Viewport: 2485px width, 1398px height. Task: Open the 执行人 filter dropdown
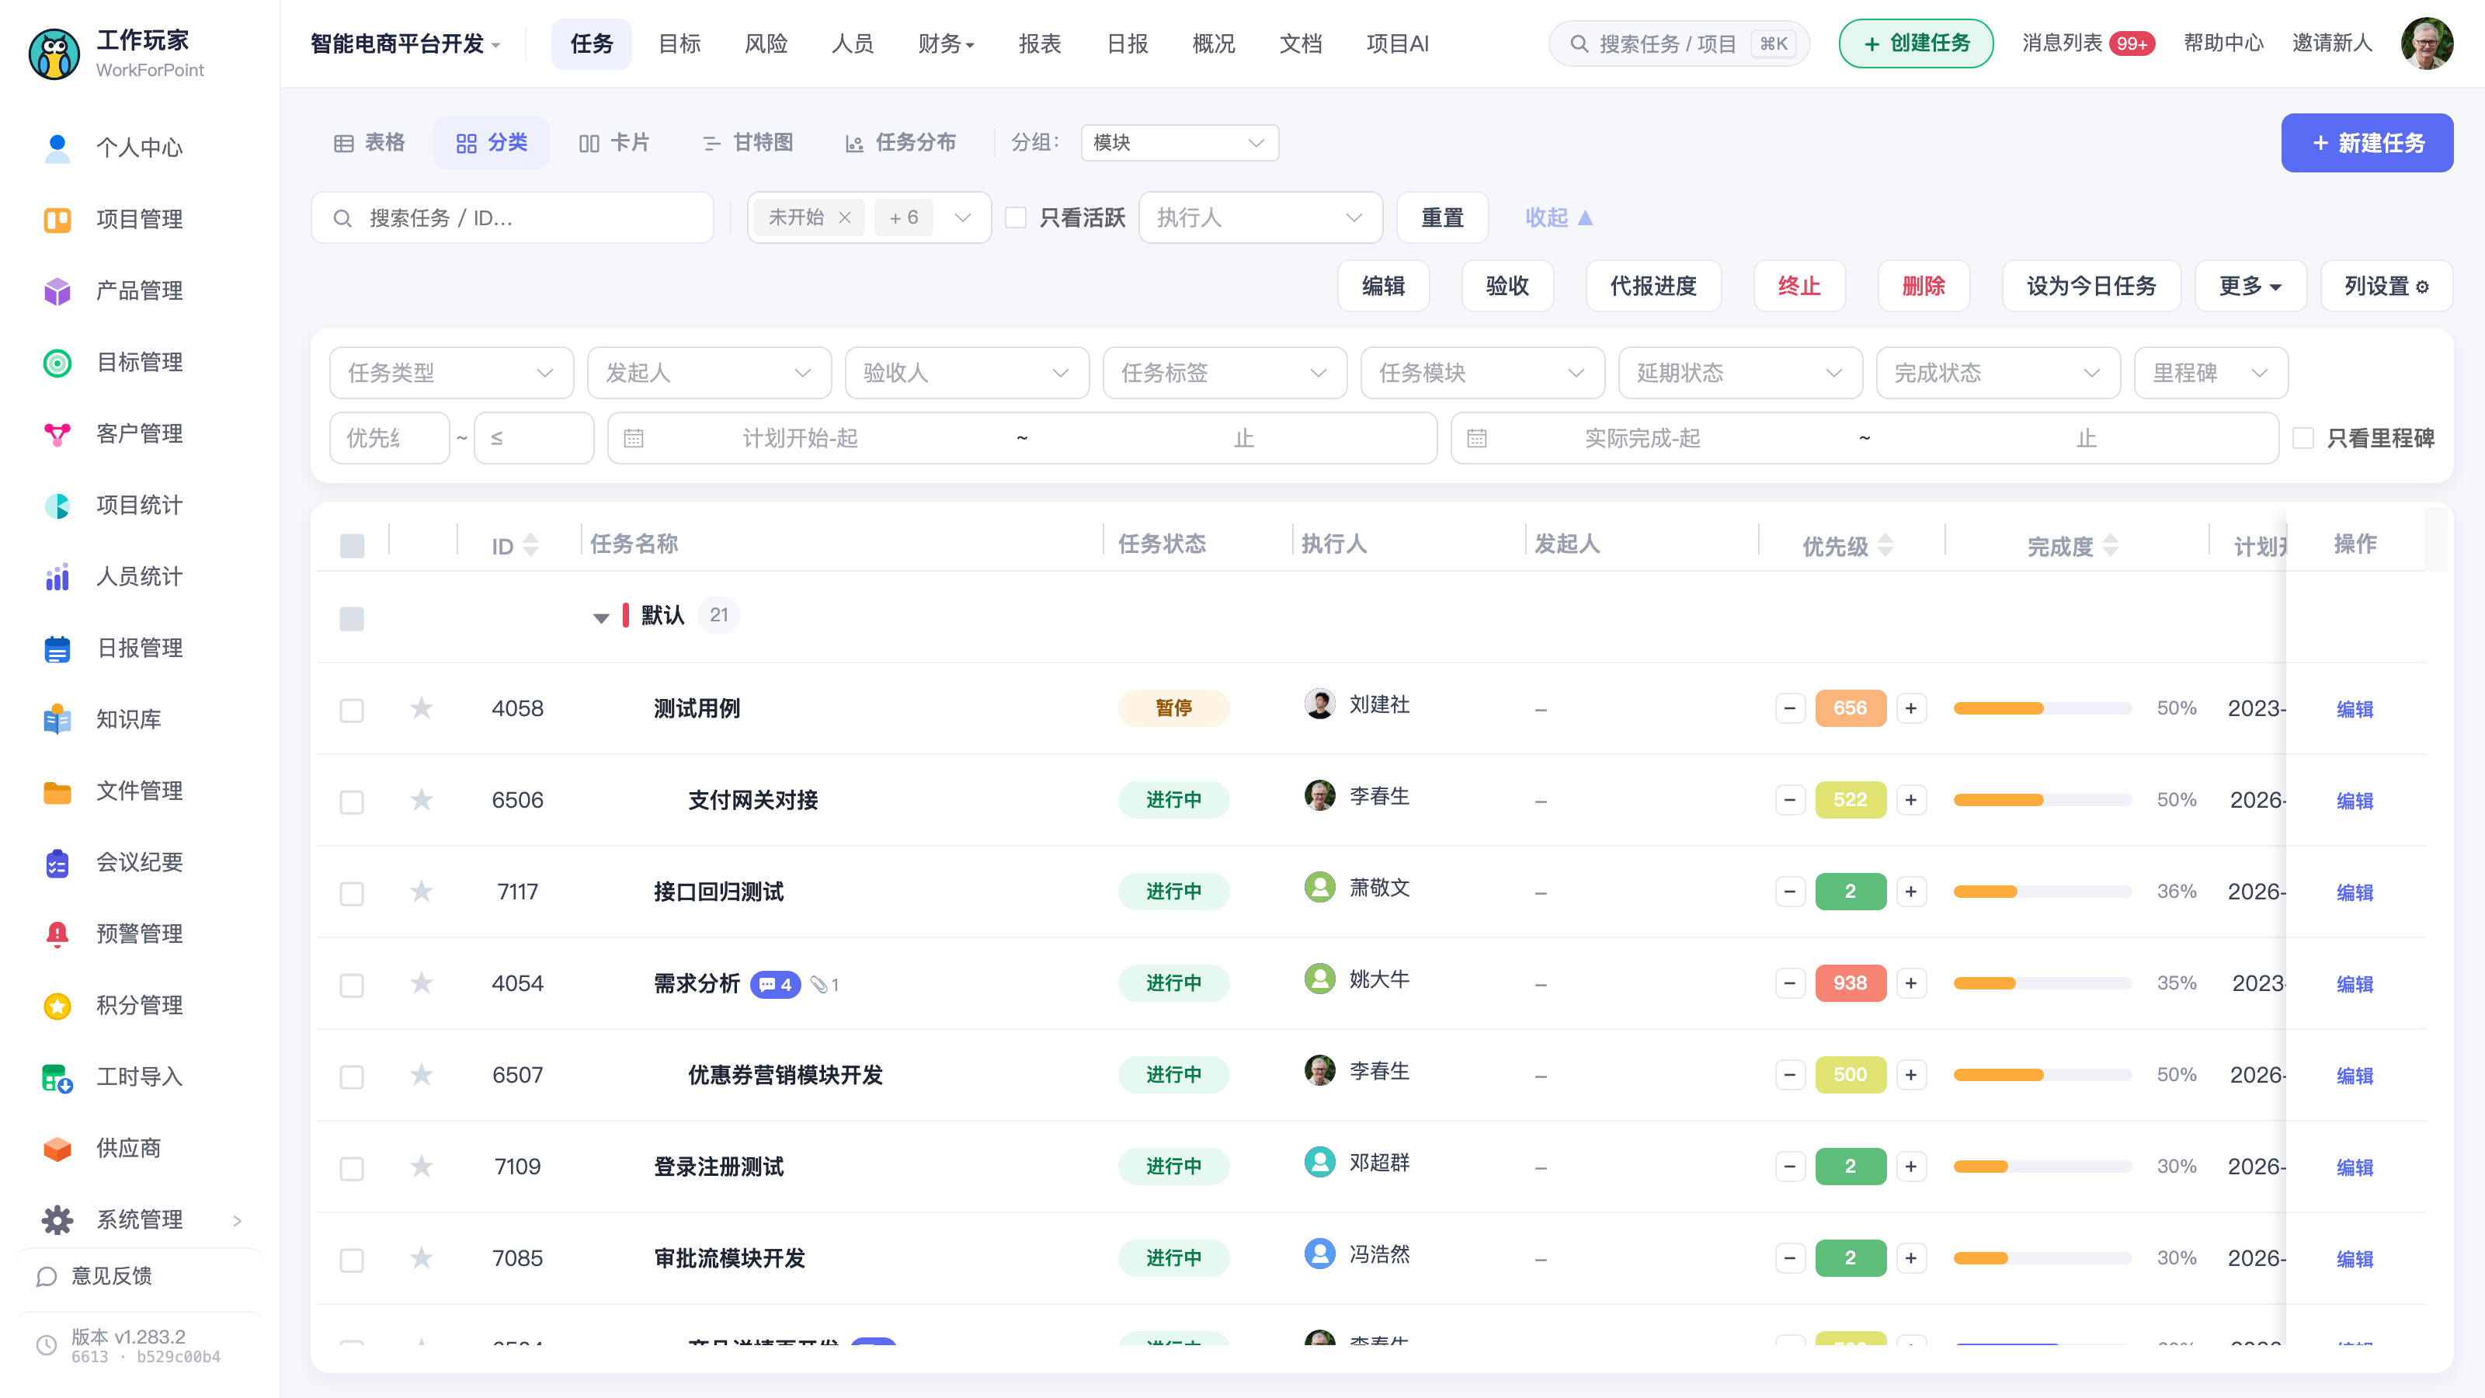click(1260, 217)
